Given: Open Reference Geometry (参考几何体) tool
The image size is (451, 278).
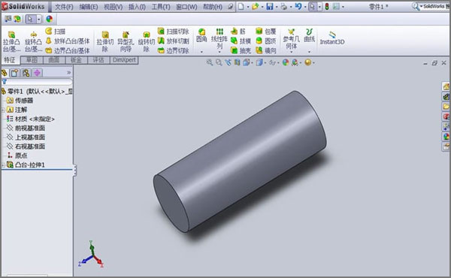Looking at the screenshot, I should (x=291, y=39).
